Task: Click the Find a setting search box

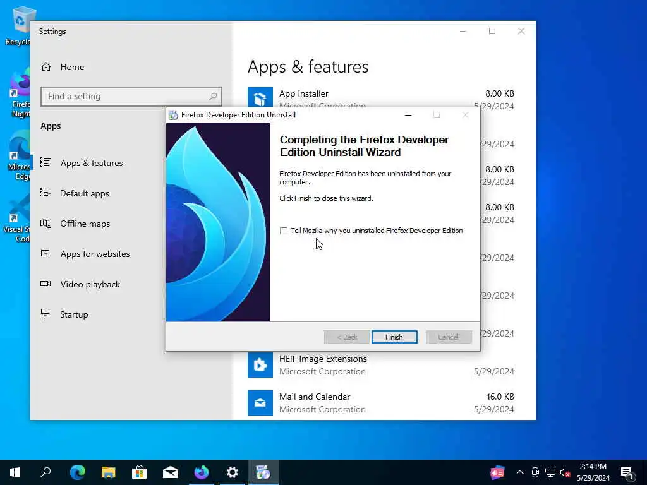Action: [x=131, y=96]
